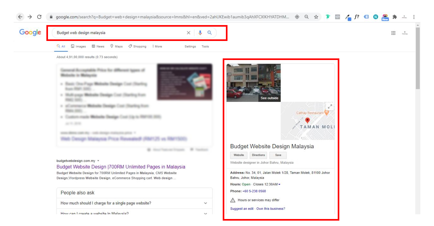The width and height of the screenshot is (434, 226).
Task: Open the f? font finder extension
Action: click(x=357, y=17)
